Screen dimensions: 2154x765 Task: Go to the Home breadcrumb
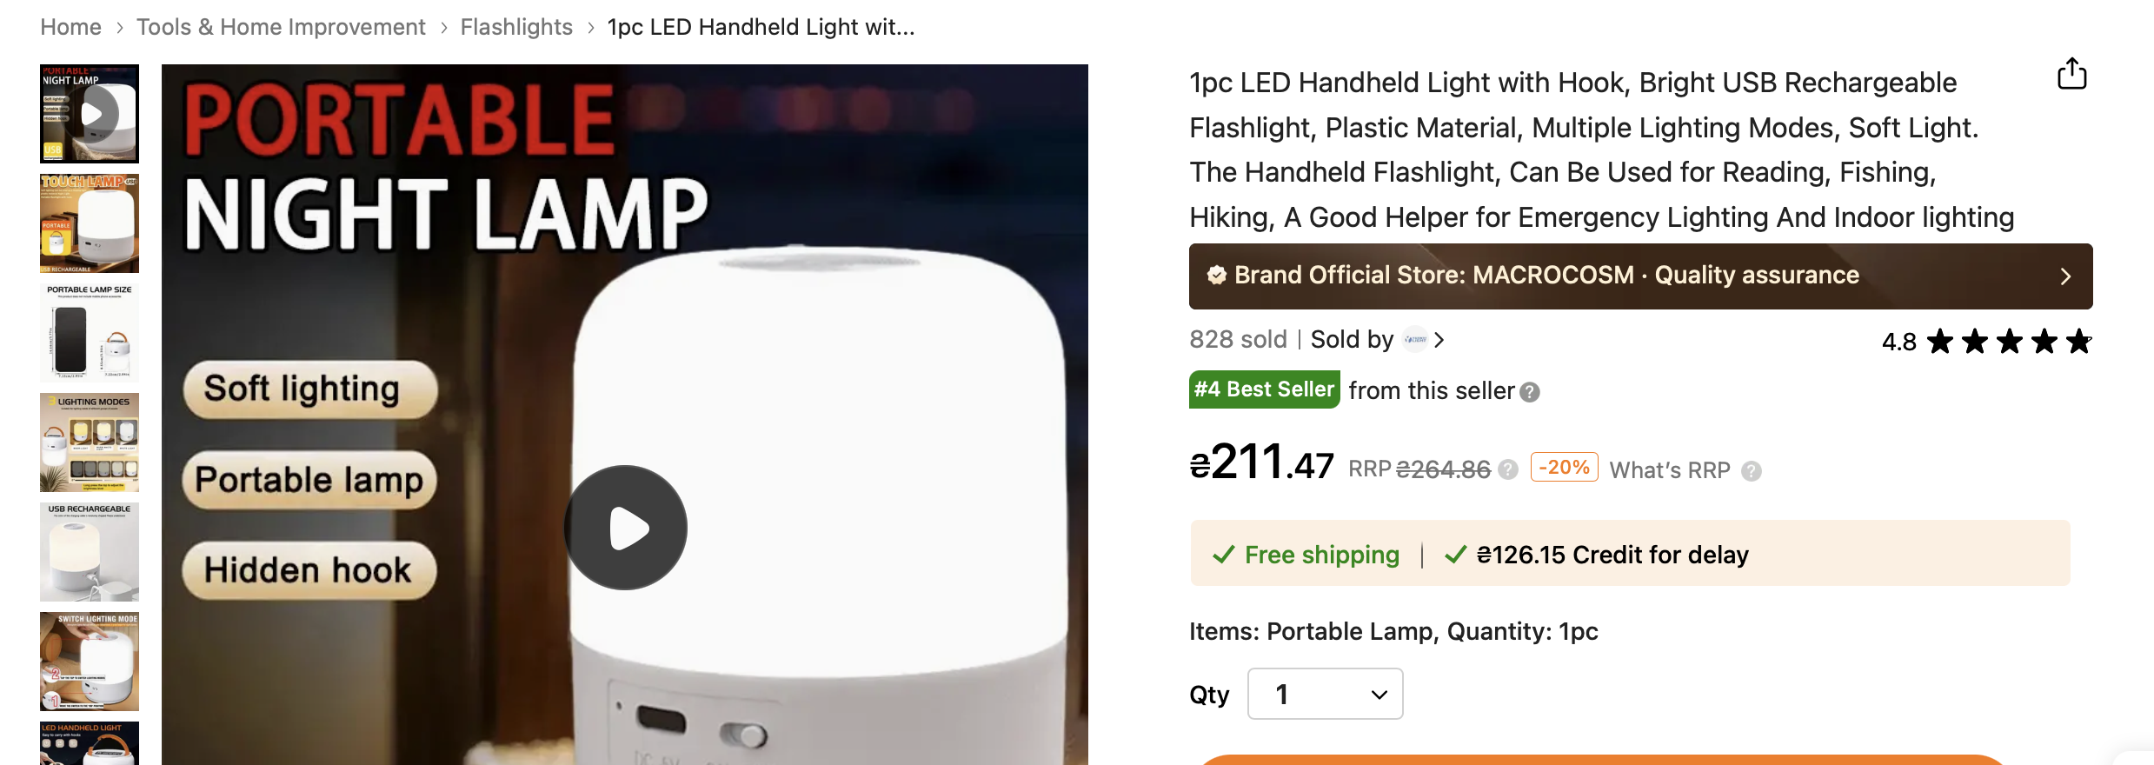(70, 27)
